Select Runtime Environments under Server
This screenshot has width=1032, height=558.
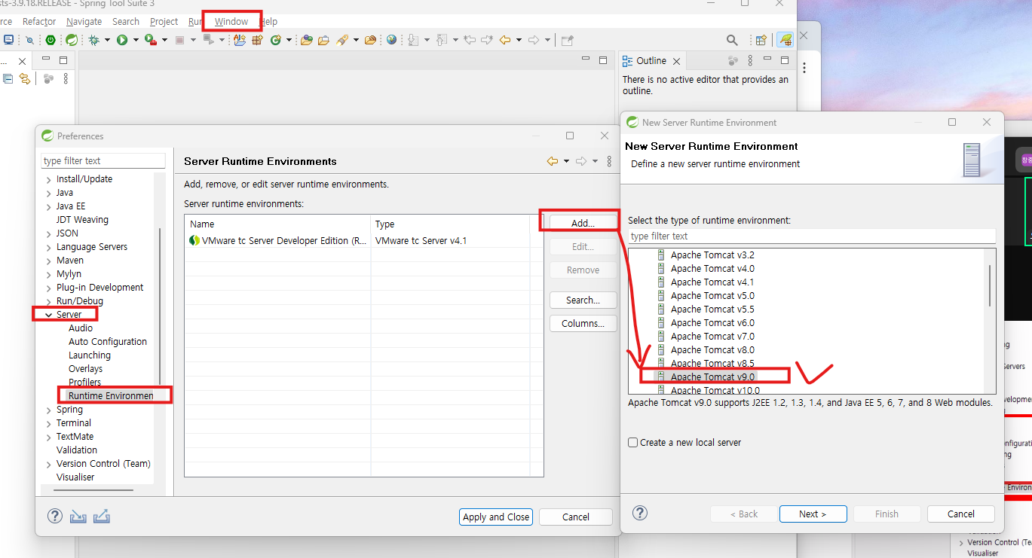point(111,395)
